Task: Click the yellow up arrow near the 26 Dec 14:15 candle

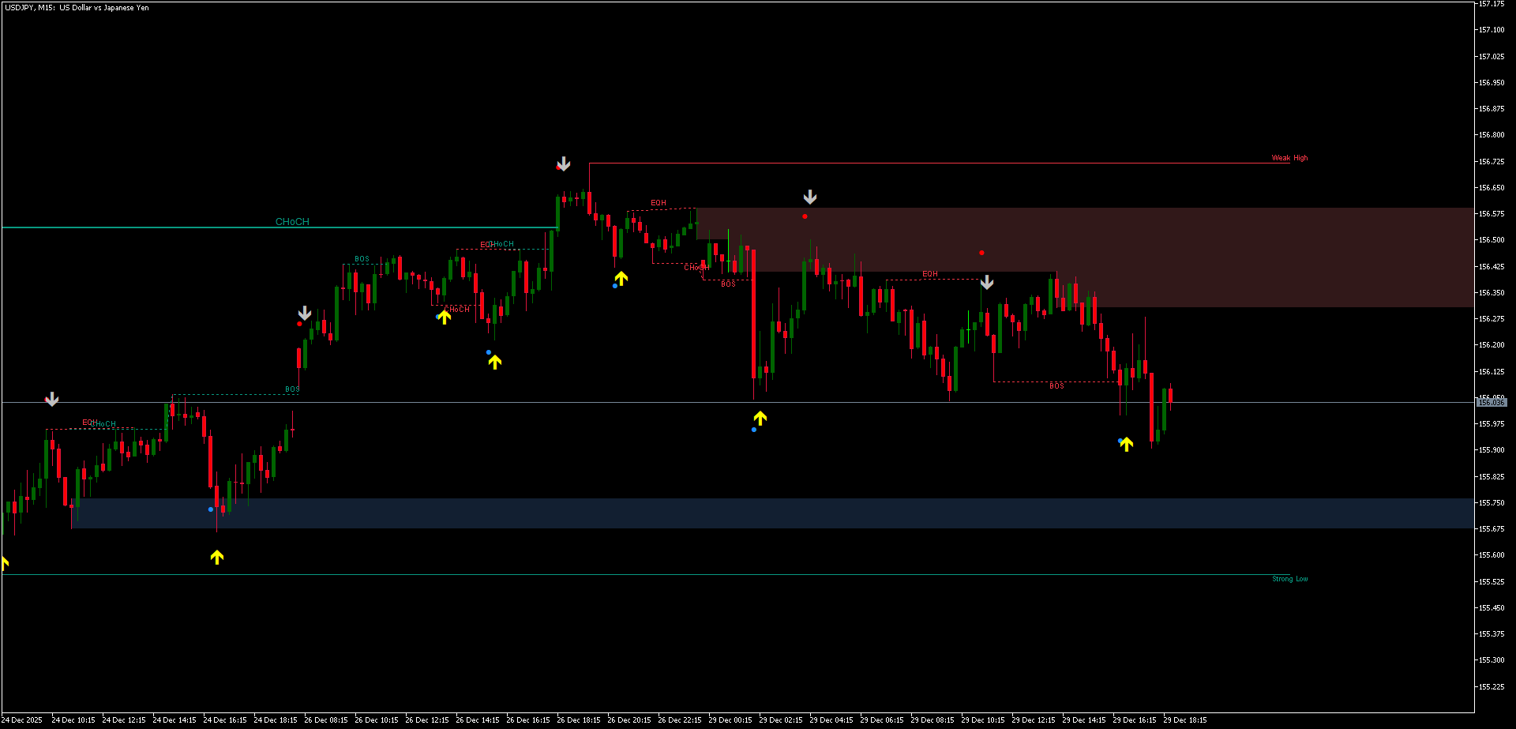Action: pos(494,362)
